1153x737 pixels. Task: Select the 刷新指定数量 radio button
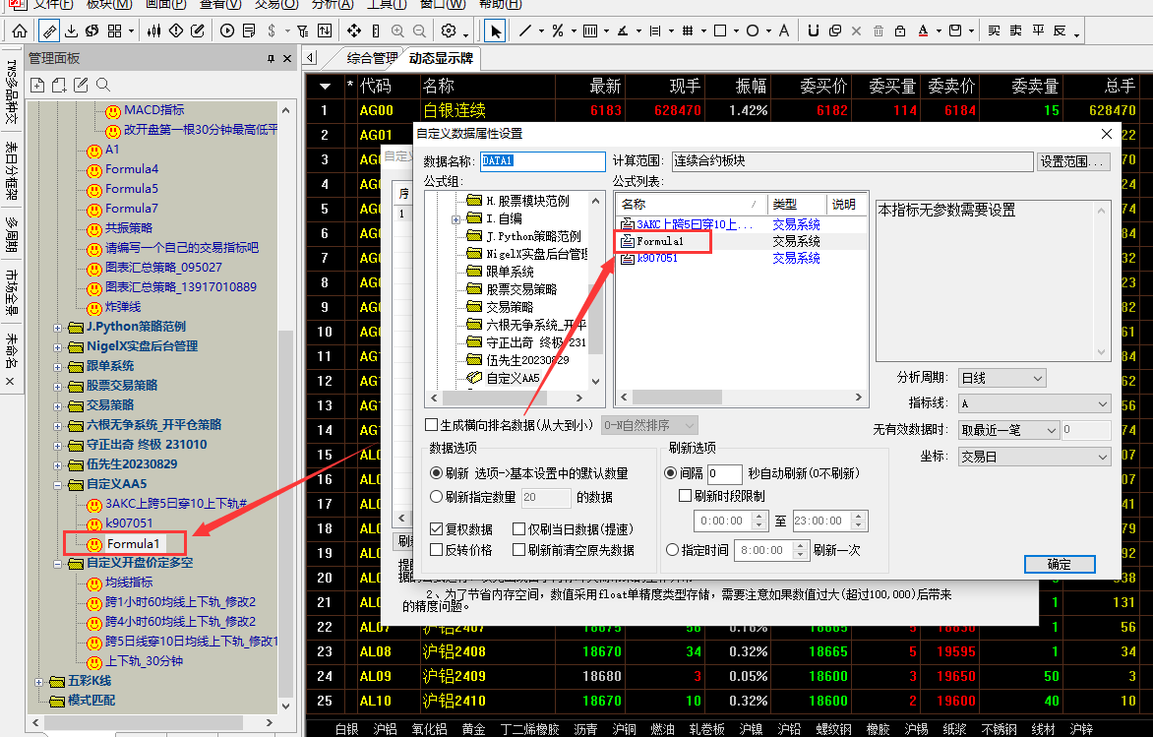point(436,497)
